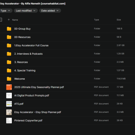This screenshot has height=135, width=135.
Task: Sort by the Size column header
Action: (x=119, y=20)
